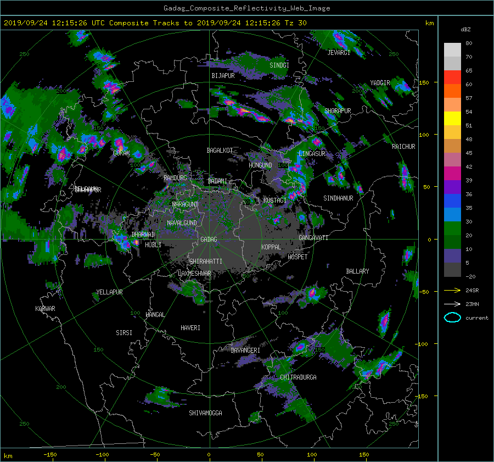Click the BALLARY city label
The height and width of the screenshot is (462, 494).
[x=357, y=271]
